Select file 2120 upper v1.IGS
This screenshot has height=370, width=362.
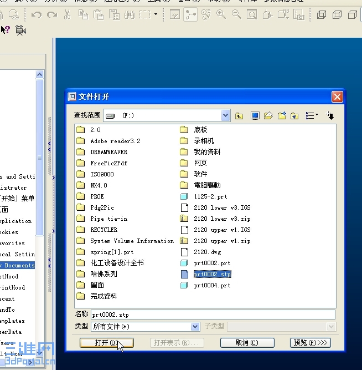click(x=222, y=230)
